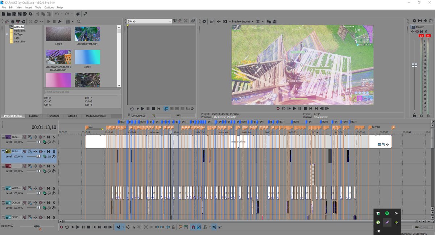Save the project using first floppy icon
435x235 pixels.
(14, 14)
